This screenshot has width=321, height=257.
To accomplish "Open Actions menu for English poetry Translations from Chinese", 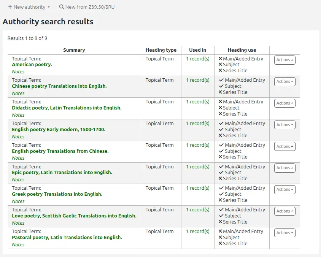I will click(285, 146).
